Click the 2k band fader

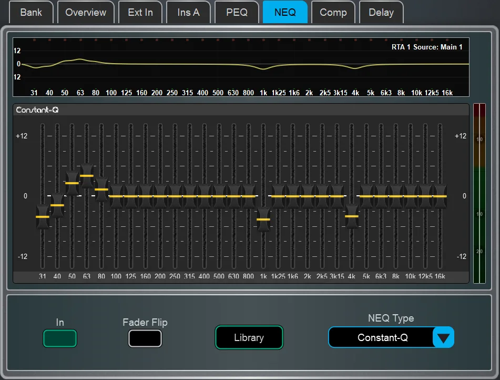point(308,196)
